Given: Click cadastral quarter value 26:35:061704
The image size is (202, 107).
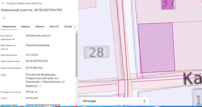Looking at the screenshot, I should [x=34, y=68].
